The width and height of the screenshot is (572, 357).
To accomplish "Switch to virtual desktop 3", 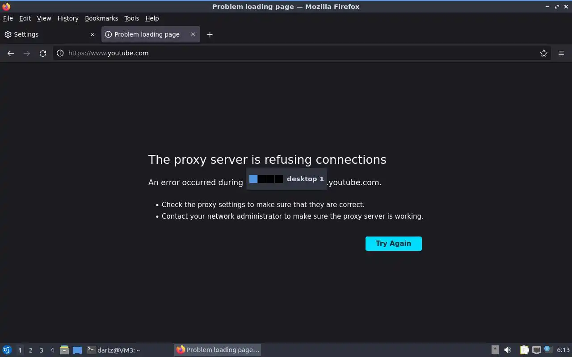I will [x=41, y=350].
